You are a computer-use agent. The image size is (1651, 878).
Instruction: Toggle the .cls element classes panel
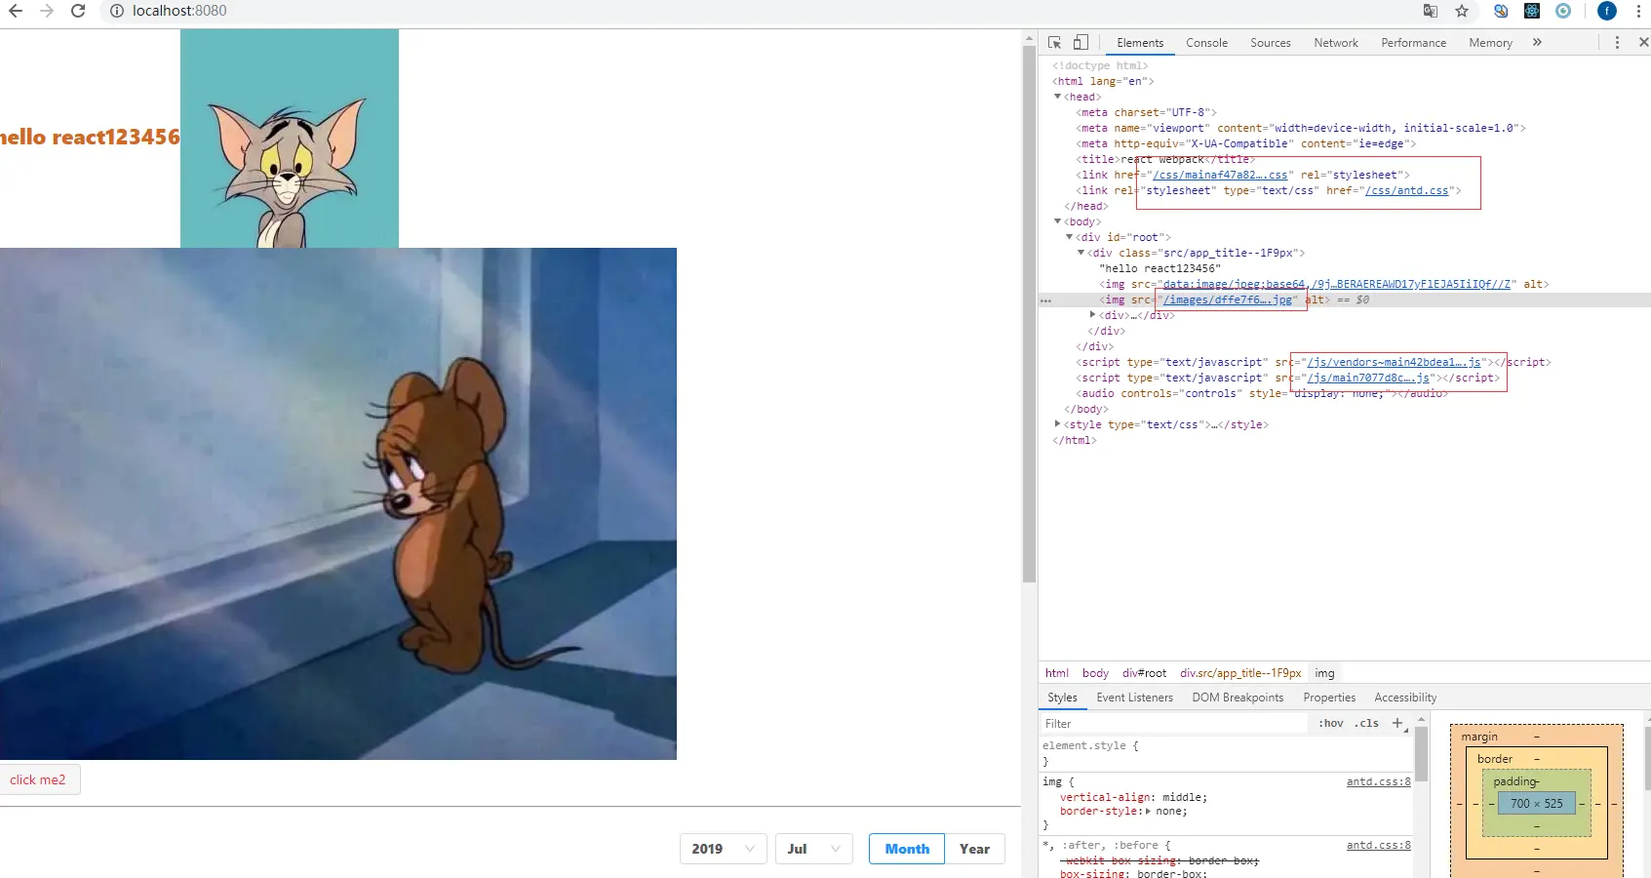[x=1366, y=723]
